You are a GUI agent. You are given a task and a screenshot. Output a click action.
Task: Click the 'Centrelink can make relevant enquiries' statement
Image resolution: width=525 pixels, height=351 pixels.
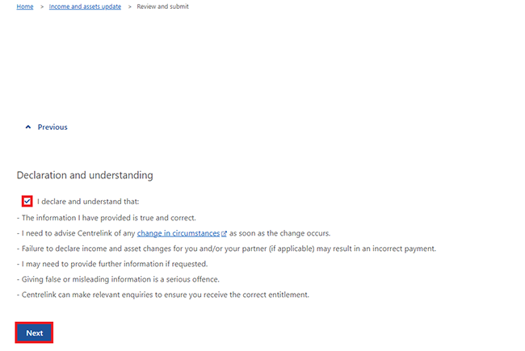pos(162,295)
